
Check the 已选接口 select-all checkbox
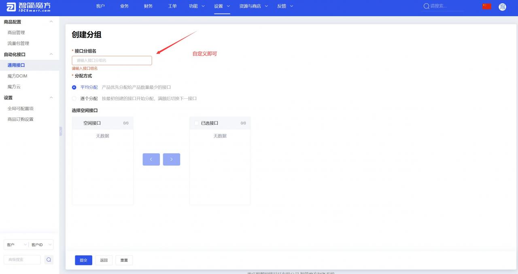coord(197,123)
